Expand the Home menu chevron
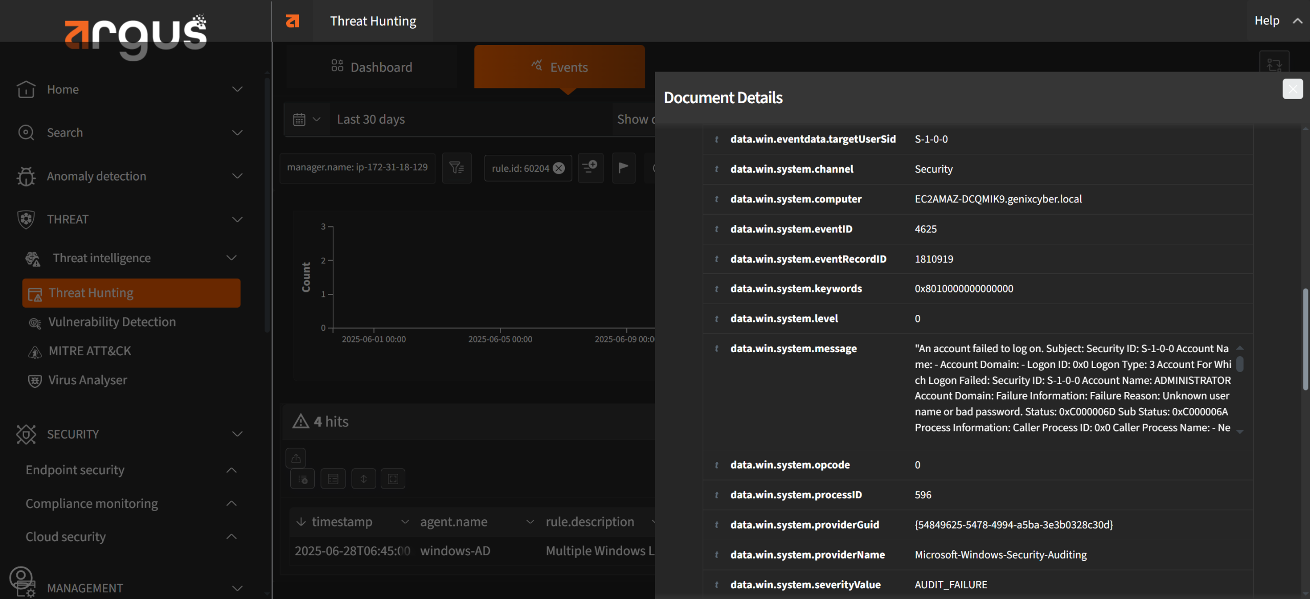The height and width of the screenshot is (599, 1310). tap(237, 89)
